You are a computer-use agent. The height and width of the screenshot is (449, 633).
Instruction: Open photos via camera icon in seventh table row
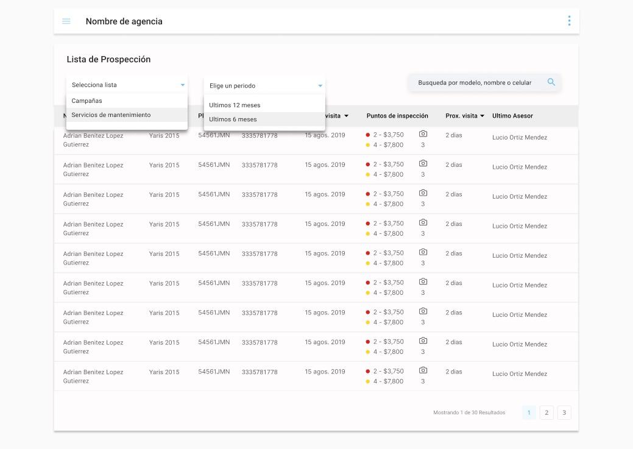click(x=423, y=311)
